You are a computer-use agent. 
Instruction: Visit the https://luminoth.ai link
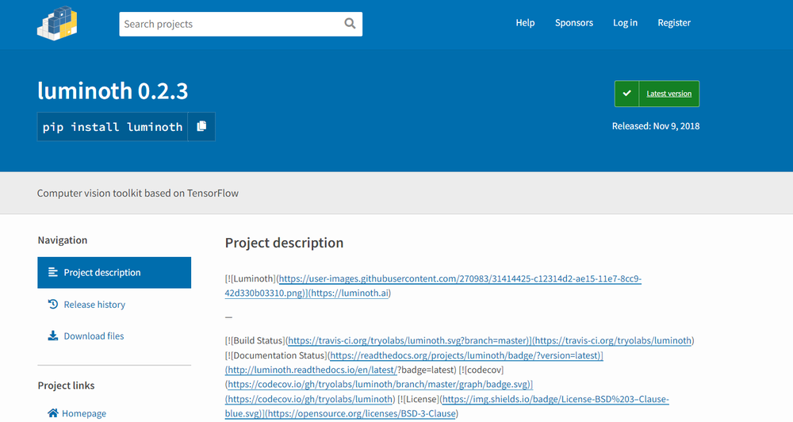point(350,293)
